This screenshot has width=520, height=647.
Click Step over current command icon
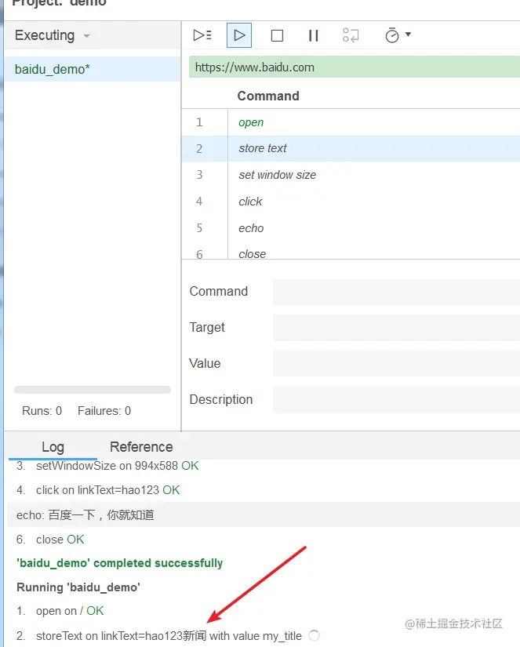(351, 35)
